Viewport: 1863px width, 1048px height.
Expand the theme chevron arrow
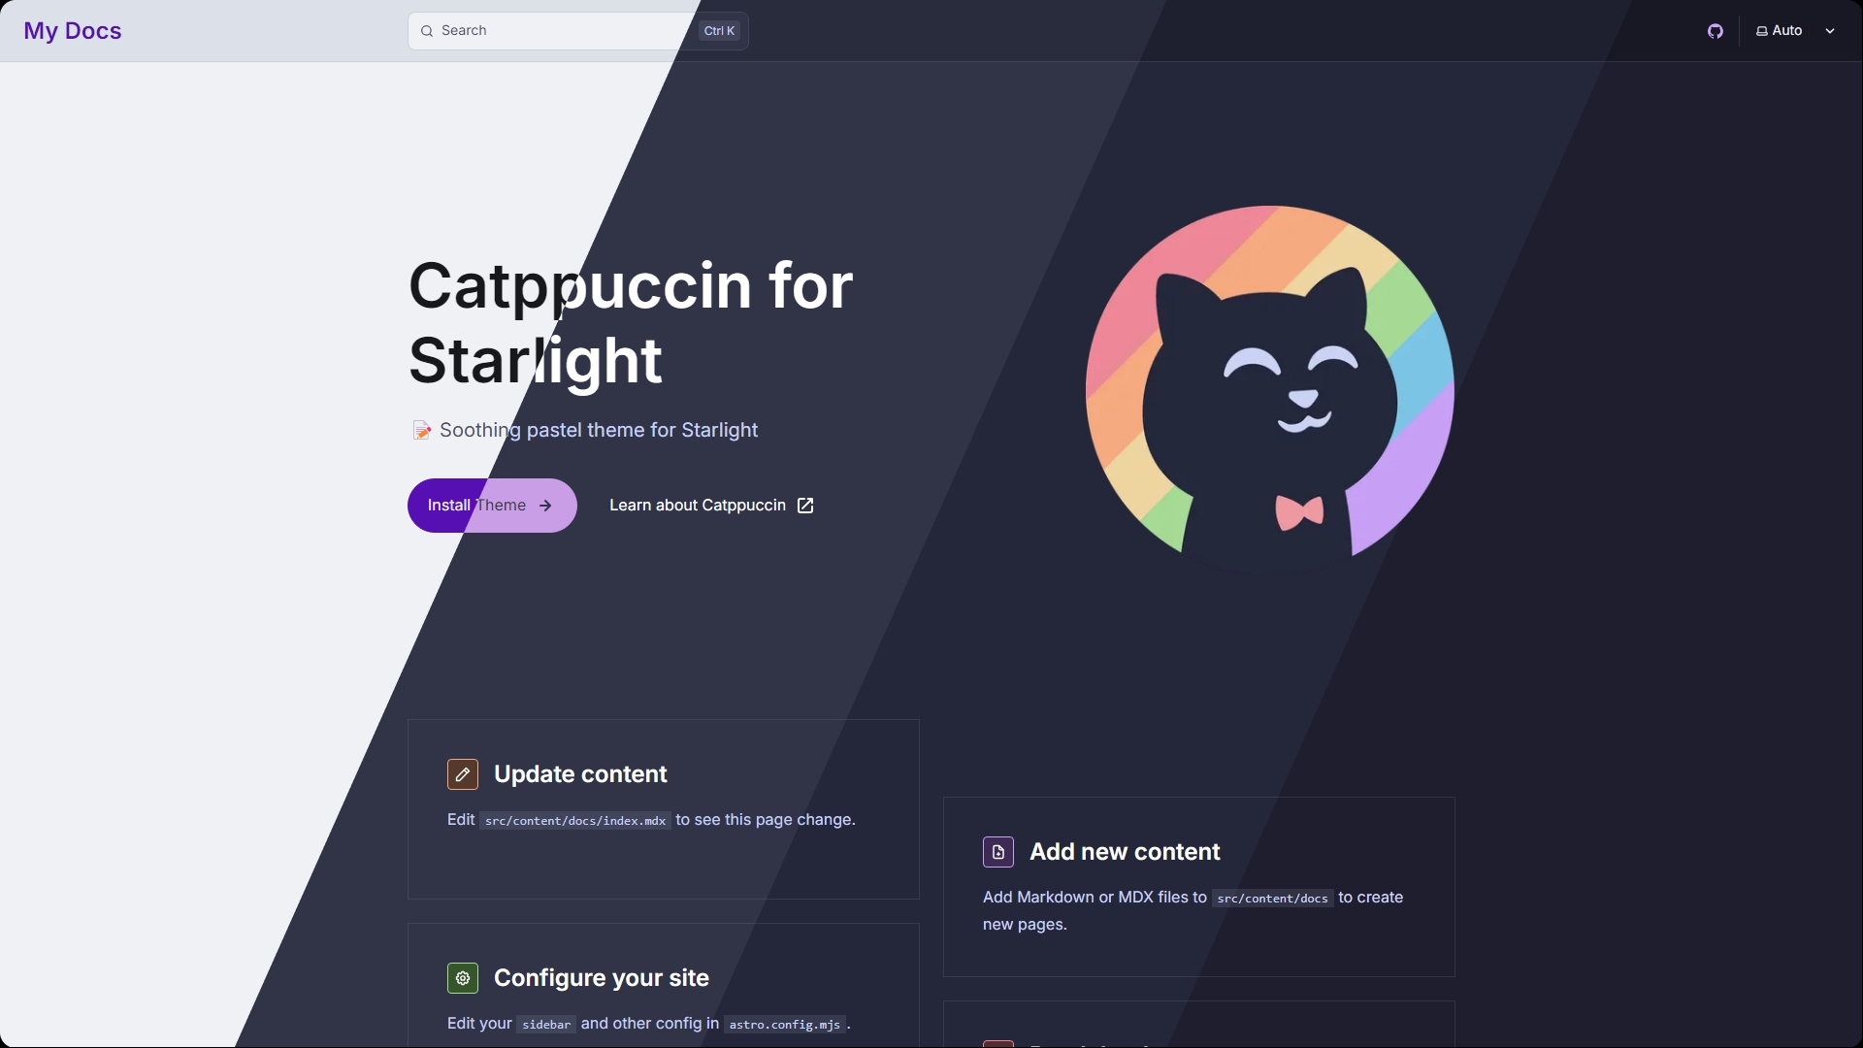1830,31
